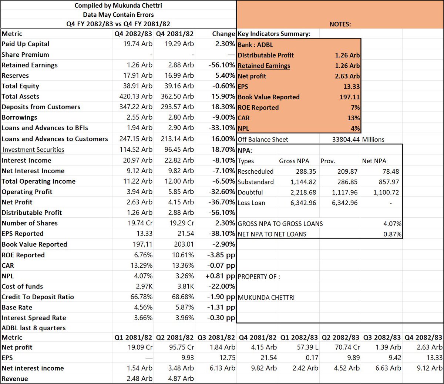Click the "PROPERTY OF :" cell
The image size is (444, 384).
click(259, 277)
